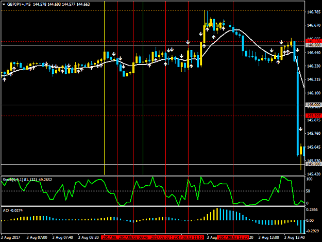Click the red 145.907 price label
Screen dimensions: 322x242
[313, 116]
